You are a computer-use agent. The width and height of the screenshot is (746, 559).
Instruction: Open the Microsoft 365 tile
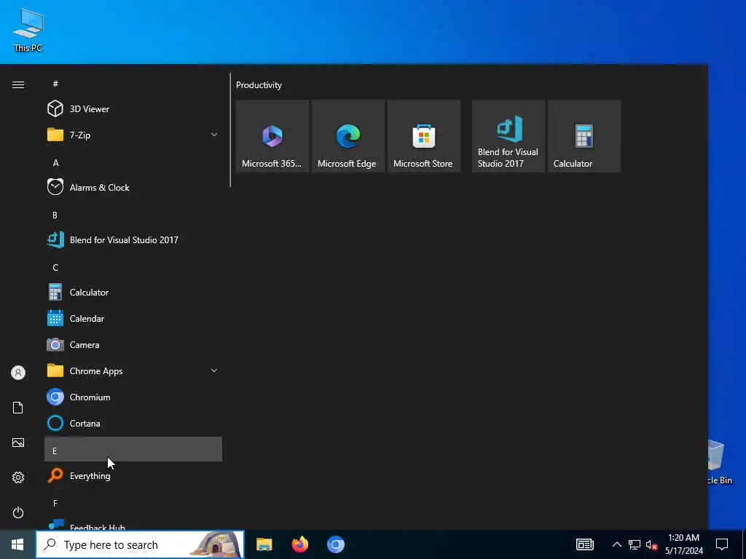(x=272, y=136)
